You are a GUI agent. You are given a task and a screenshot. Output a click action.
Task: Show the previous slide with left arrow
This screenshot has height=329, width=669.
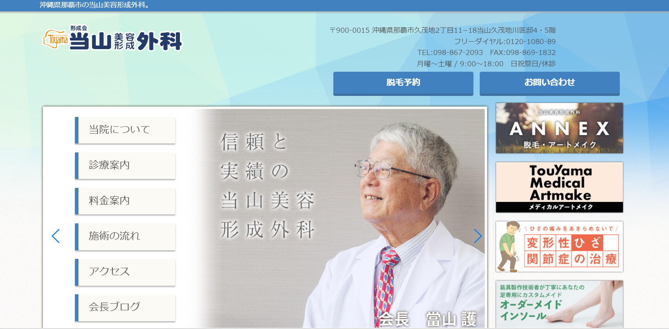click(56, 236)
